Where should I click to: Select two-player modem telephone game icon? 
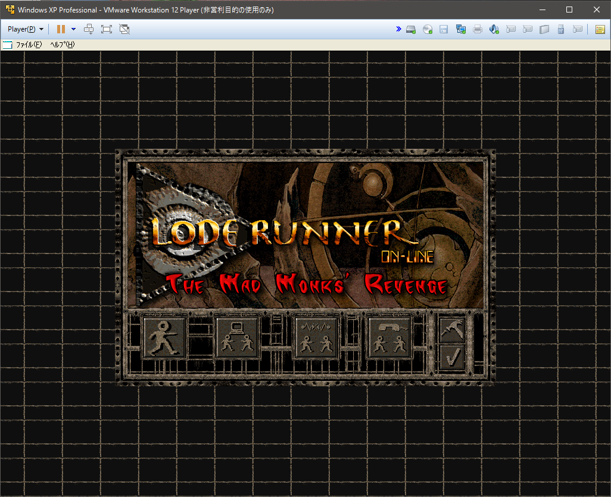[389, 337]
